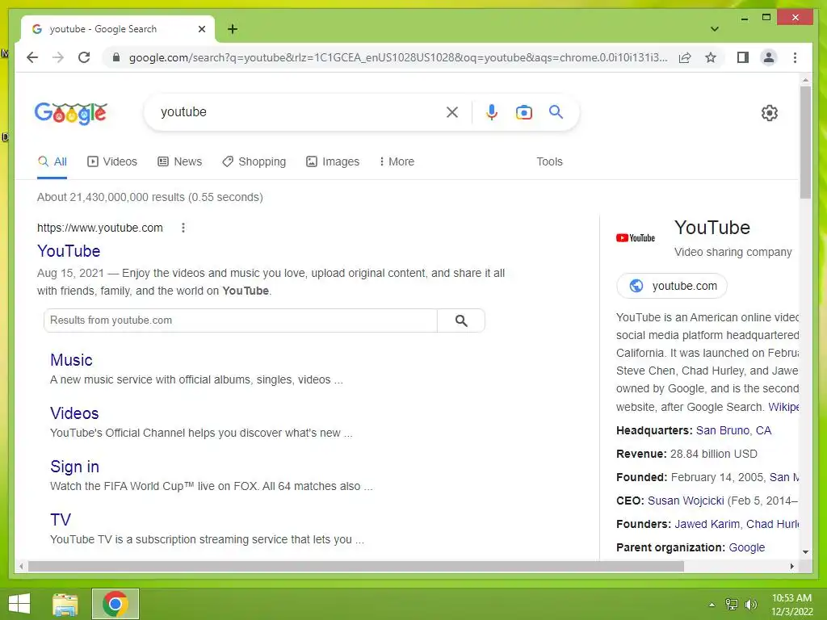Click the scroll up arrow

[805, 80]
